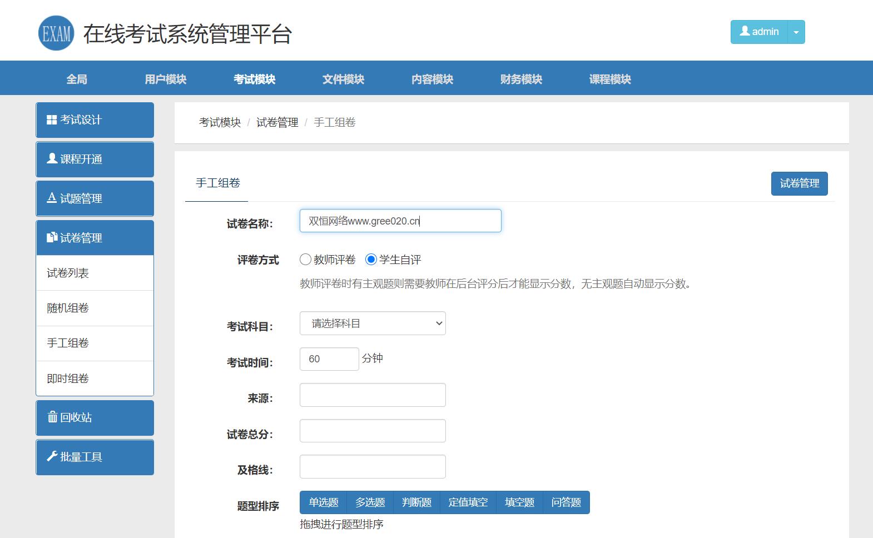Open the 内容模块 nav menu
This screenshot has width=873, height=538.
click(x=433, y=79)
